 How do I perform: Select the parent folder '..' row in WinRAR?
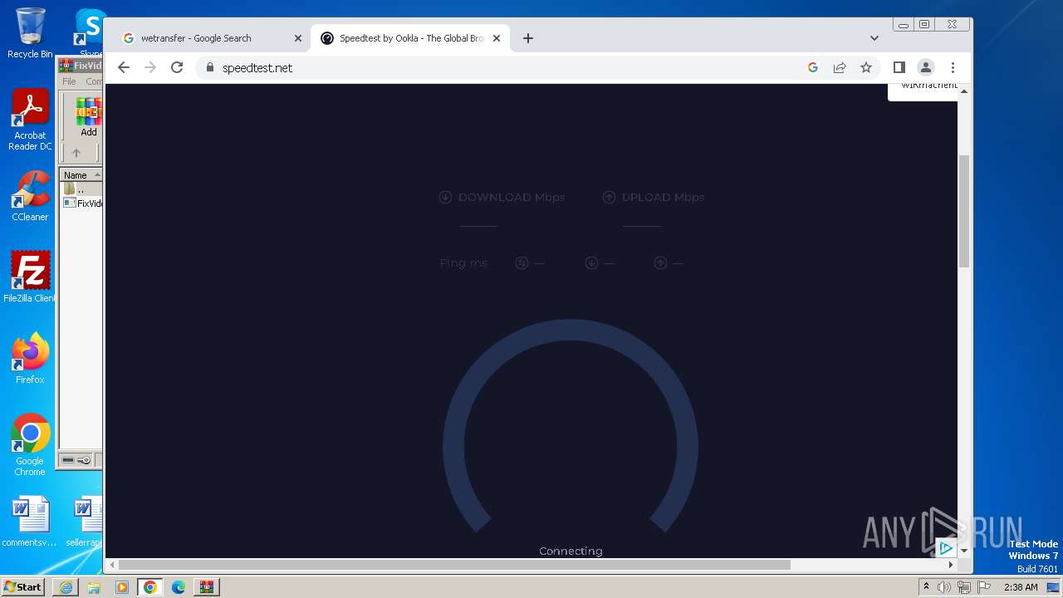tap(81, 189)
